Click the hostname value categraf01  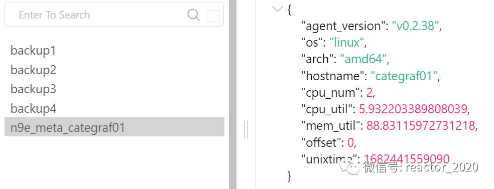point(405,76)
